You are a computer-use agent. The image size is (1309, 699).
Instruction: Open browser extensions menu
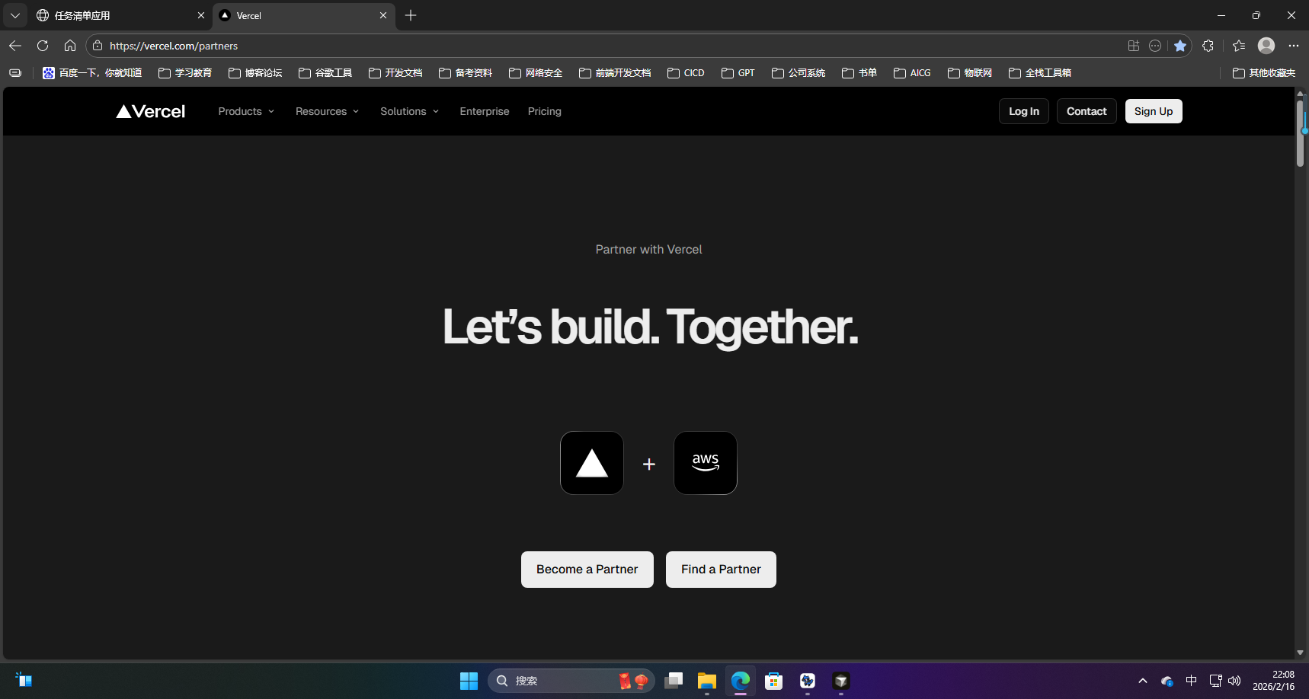pos(1208,46)
